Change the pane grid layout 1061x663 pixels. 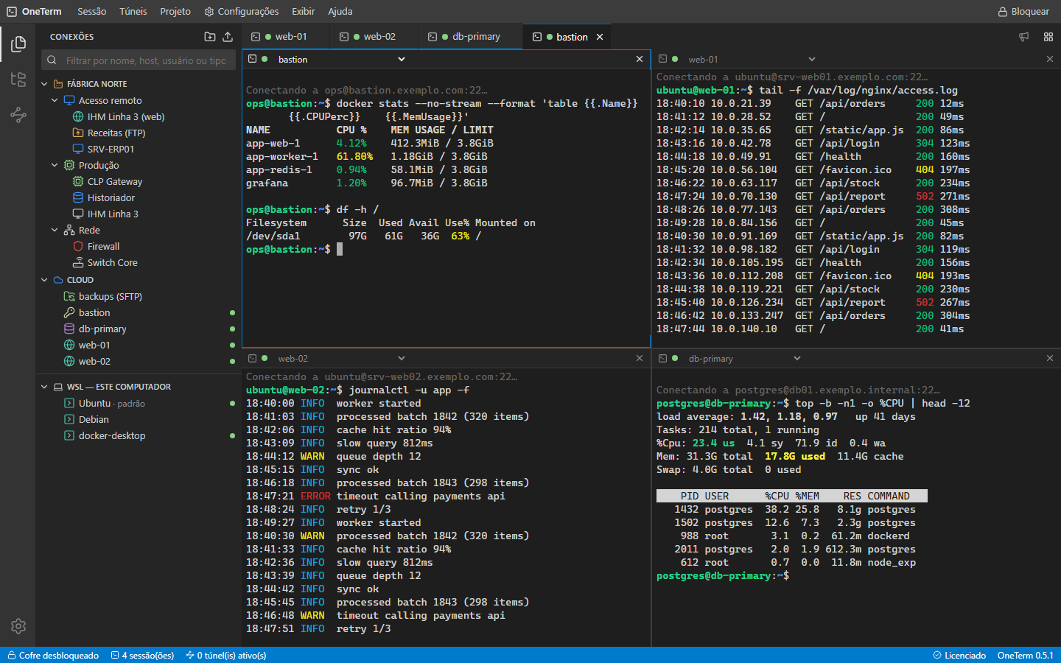1048,37
